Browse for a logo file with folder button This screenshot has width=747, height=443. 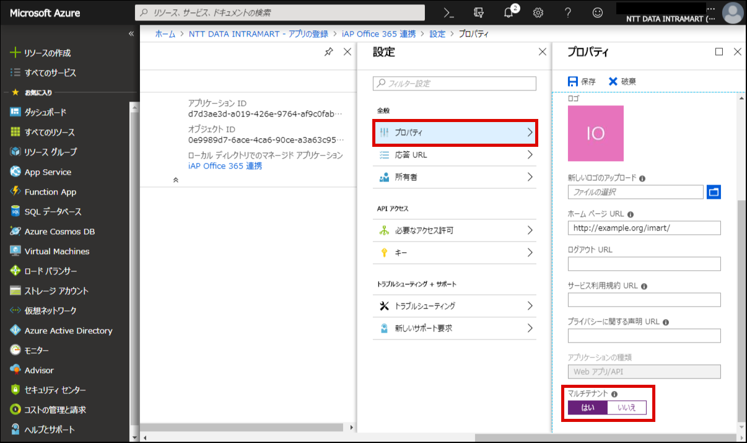point(714,192)
